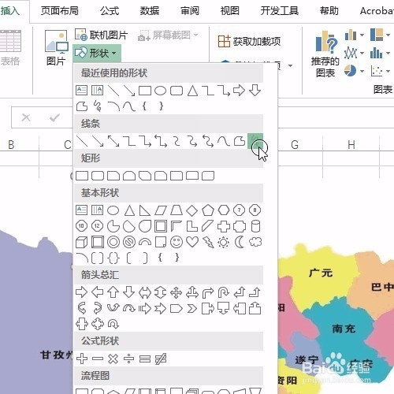Select the no-symbol prohibited shape

click(x=129, y=242)
